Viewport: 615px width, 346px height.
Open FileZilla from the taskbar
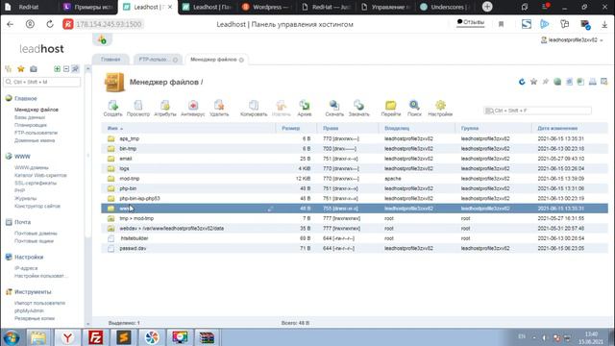(95, 337)
